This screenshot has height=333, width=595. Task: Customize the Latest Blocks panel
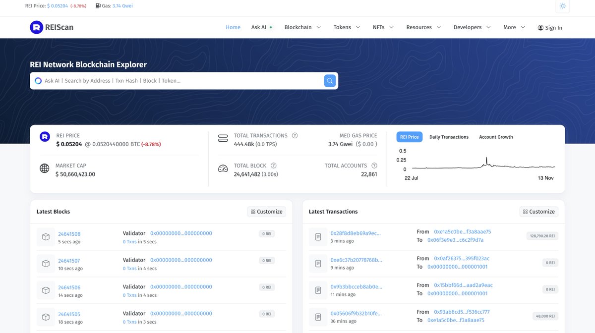pyautogui.click(x=267, y=212)
